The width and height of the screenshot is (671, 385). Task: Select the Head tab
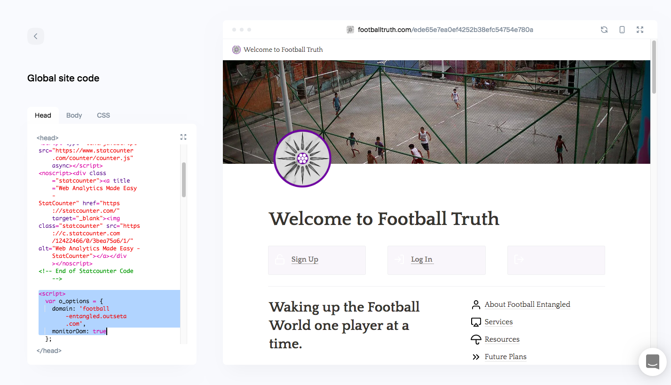[43, 115]
